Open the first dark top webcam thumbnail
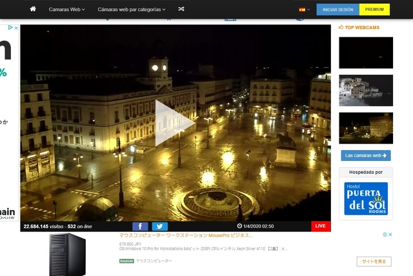 tap(366, 53)
